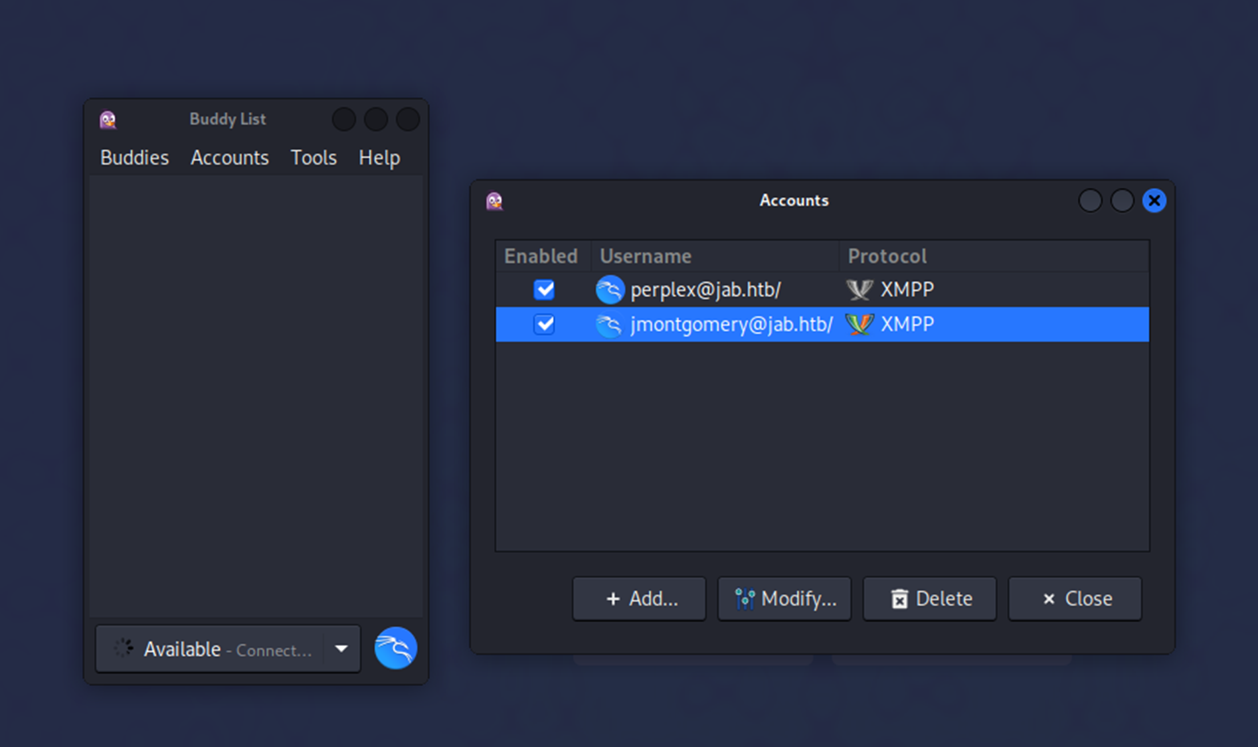Select the jmontgomery@jab.htb/ username

click(x=731, y=324)
